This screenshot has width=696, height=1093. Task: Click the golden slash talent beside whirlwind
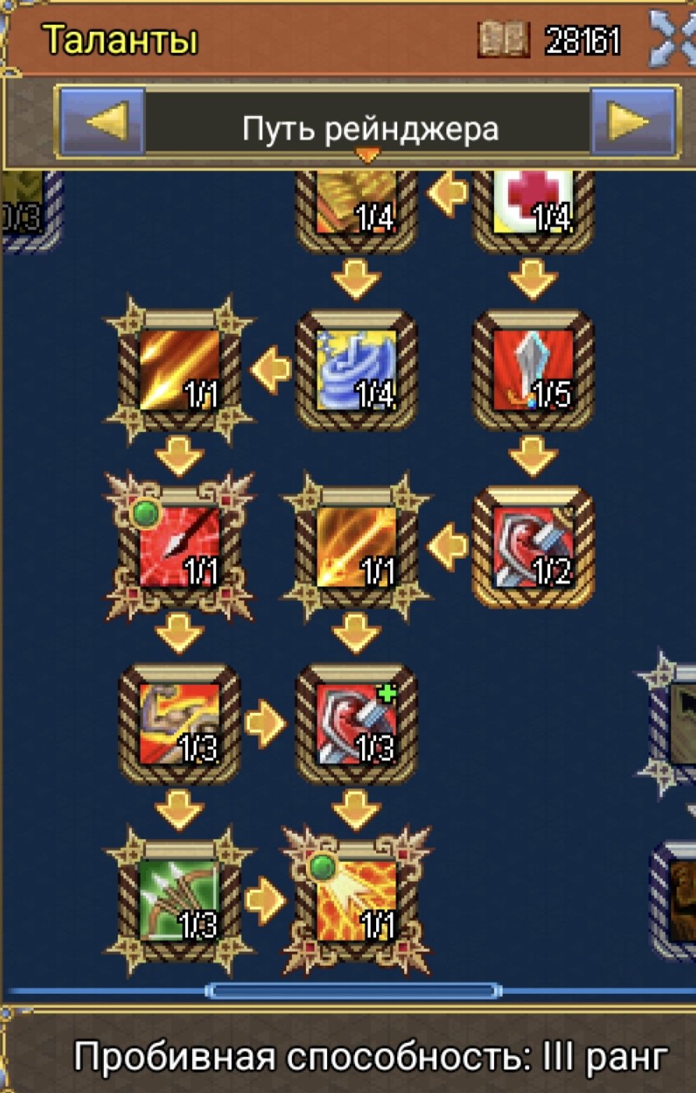[179, 371]
